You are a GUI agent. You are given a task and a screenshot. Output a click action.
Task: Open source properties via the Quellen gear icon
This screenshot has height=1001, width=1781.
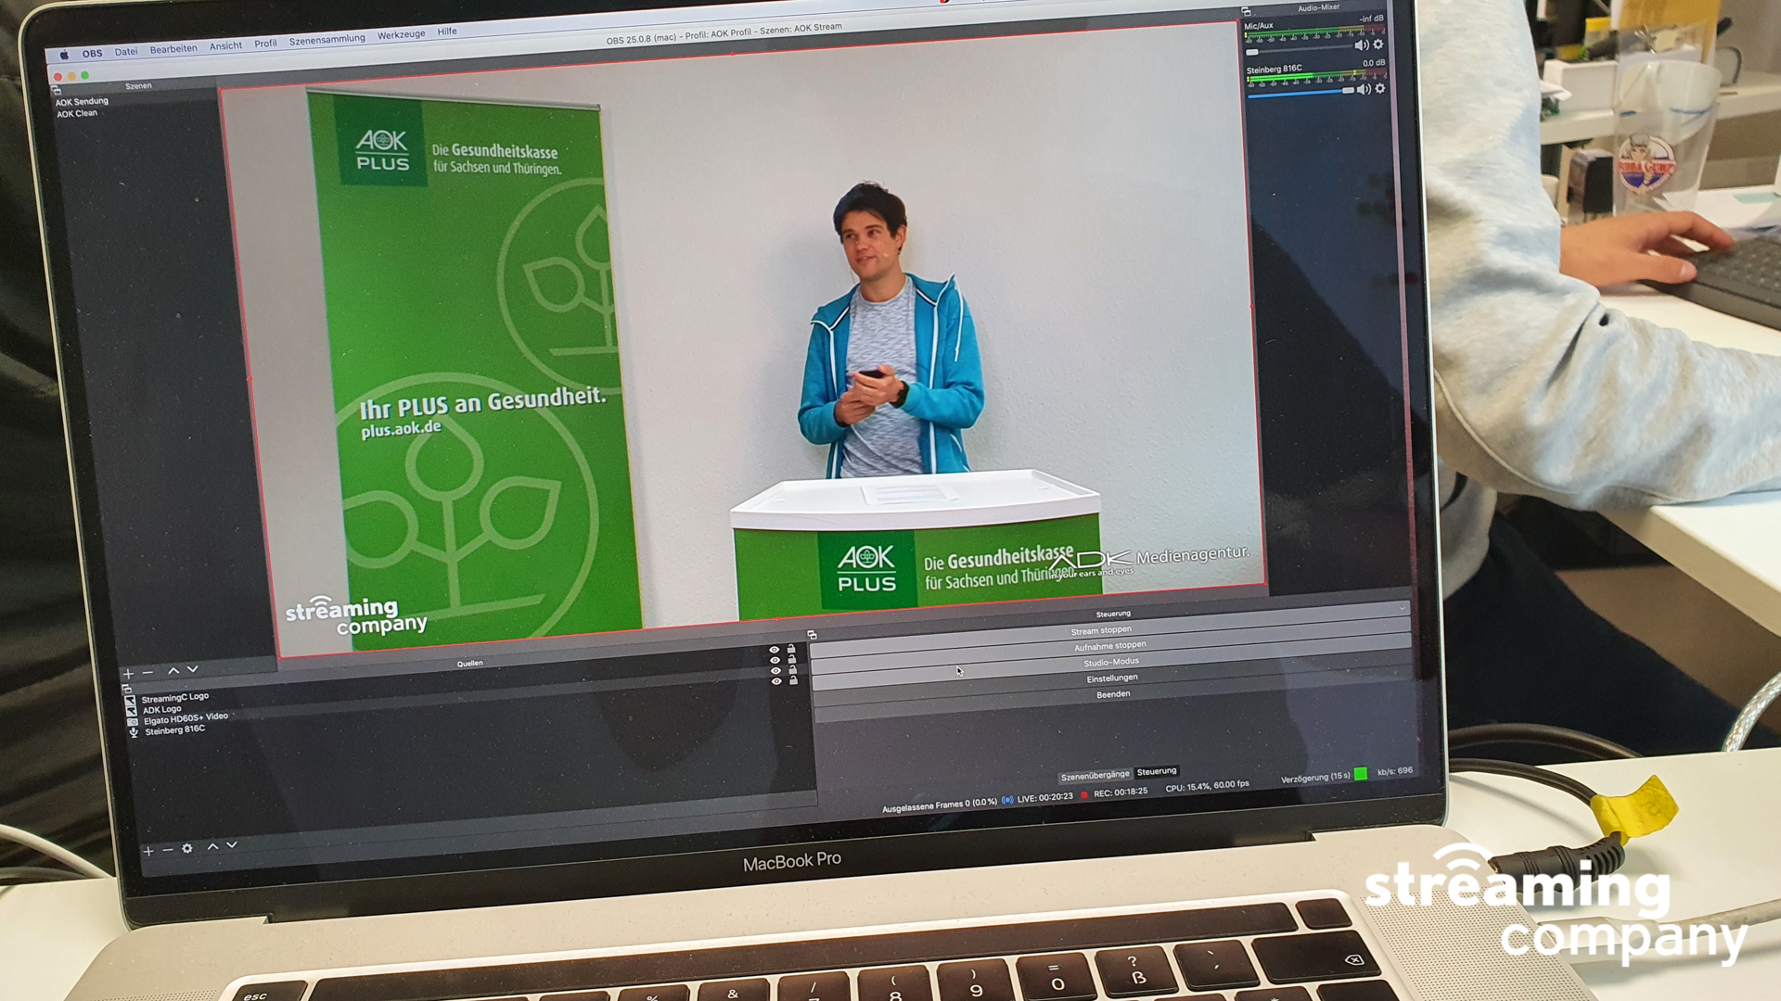(187, 848)
